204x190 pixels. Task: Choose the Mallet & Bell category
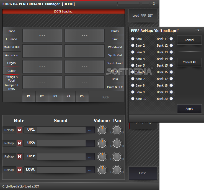(12, 47)
